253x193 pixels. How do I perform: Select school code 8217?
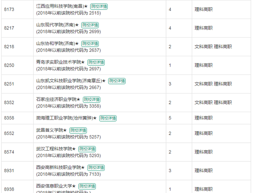tap(9, 28)
